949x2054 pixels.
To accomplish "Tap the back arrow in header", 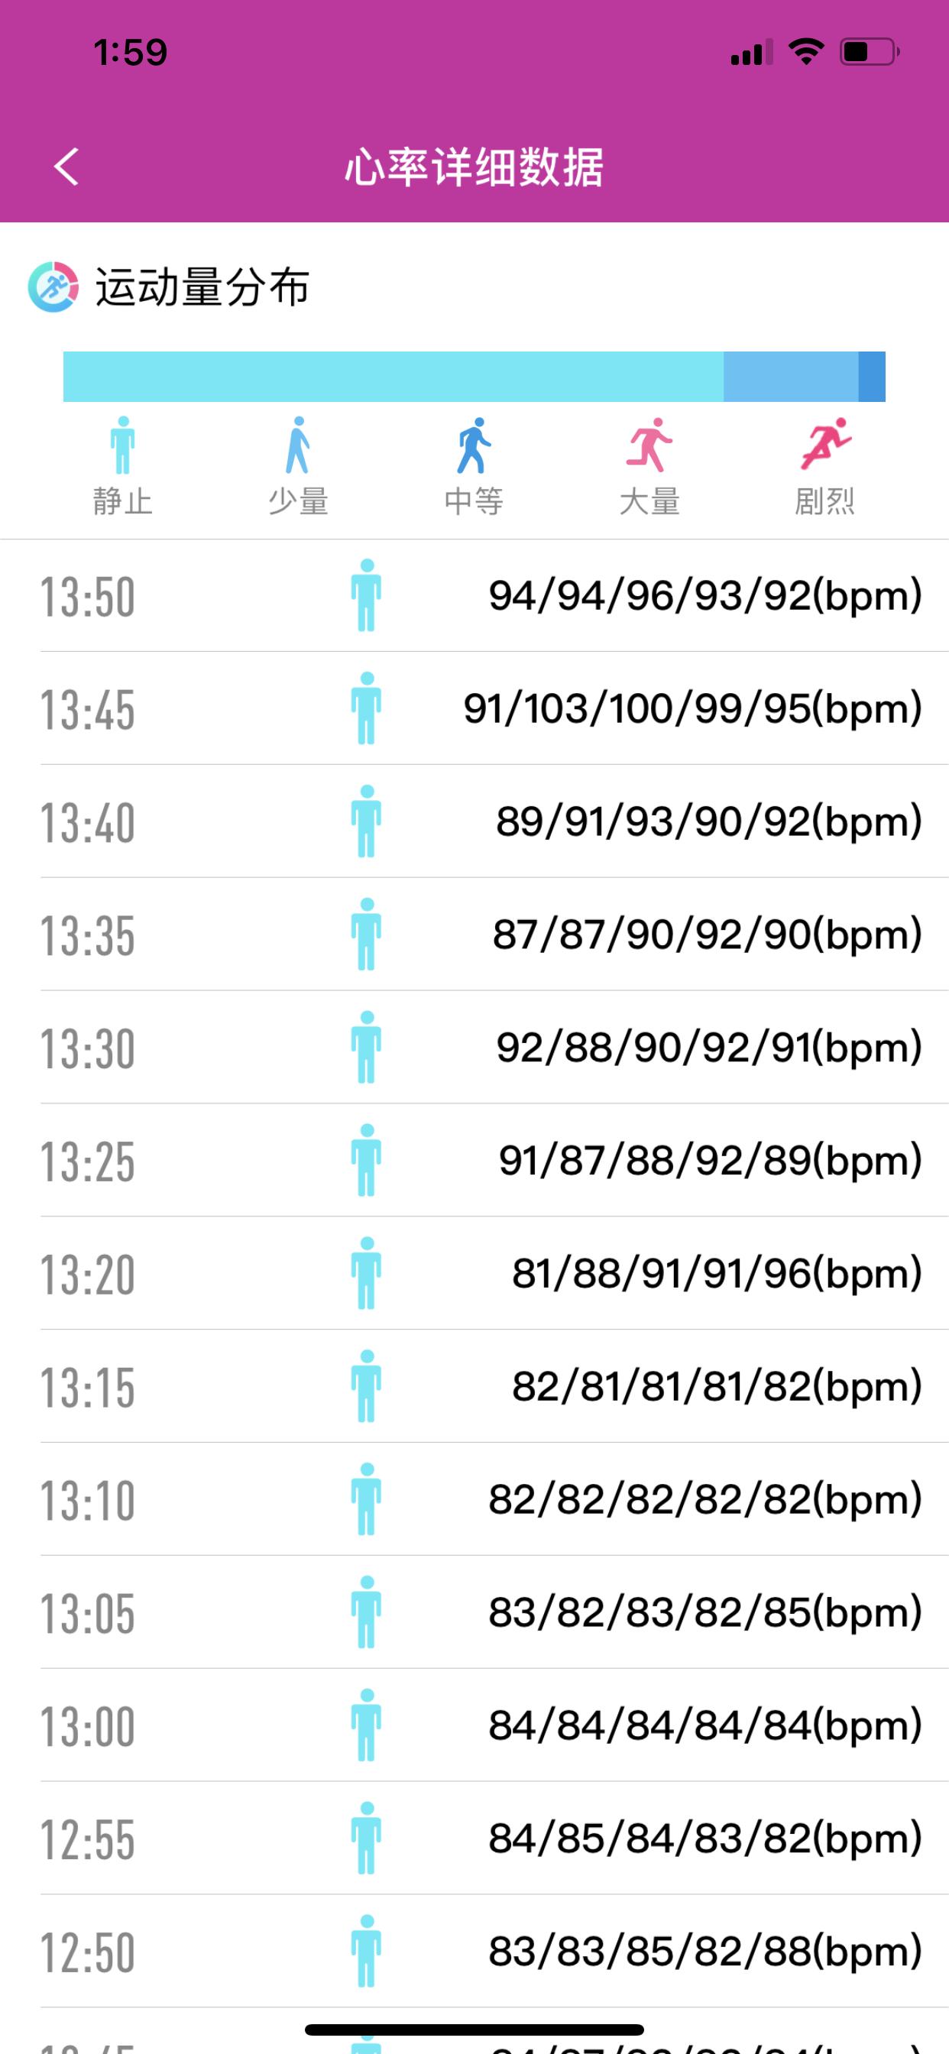I will pos(67,167).
